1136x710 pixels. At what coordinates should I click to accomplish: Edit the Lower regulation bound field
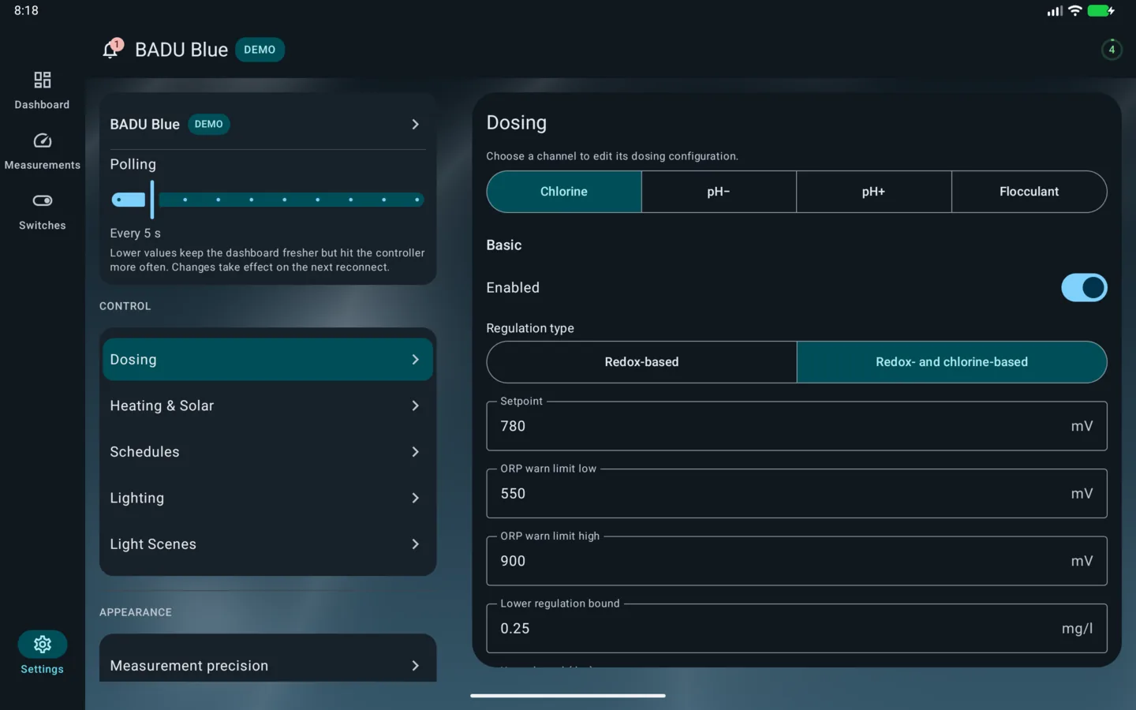[x=797, y=628]
